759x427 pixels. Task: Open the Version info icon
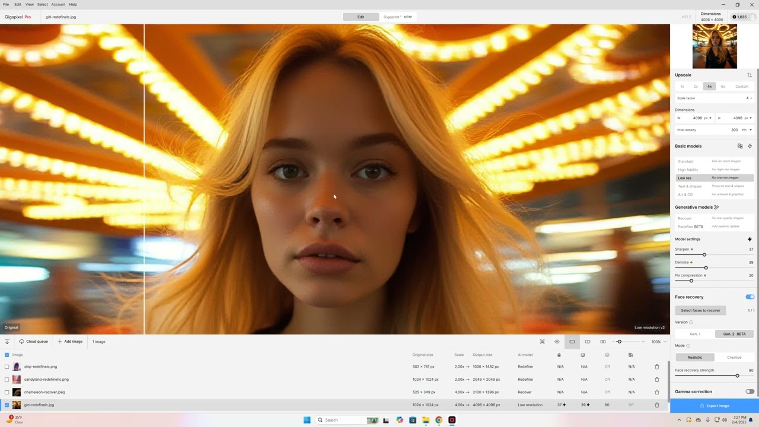coord(691,323)
